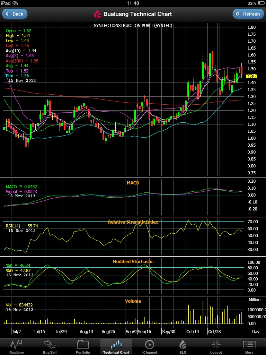Tap the Oct/28 date label
The image size is (266, 355).
click(214, 332)
